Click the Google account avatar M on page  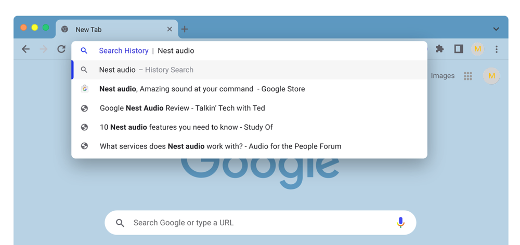pyautogui.click(x=491, y=76)
